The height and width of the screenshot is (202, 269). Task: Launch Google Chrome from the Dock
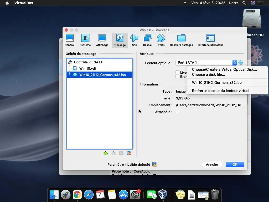click(77, 195)
